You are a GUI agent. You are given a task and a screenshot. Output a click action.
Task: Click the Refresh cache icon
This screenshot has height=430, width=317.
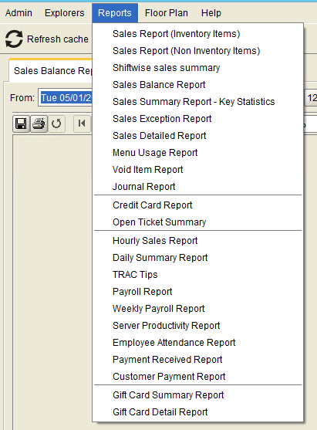pyautogui.click(x=14, y=39)
